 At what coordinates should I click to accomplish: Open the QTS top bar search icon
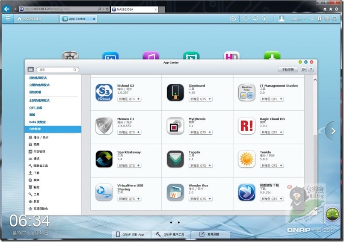click(312, 19)
